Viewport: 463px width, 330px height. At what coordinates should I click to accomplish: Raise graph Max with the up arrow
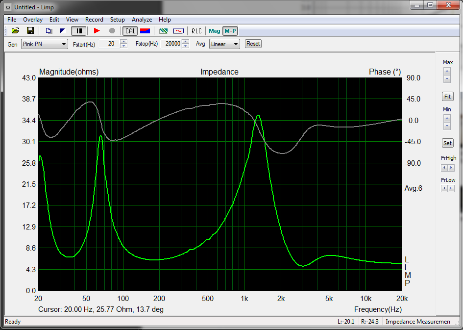click(447, 72)
